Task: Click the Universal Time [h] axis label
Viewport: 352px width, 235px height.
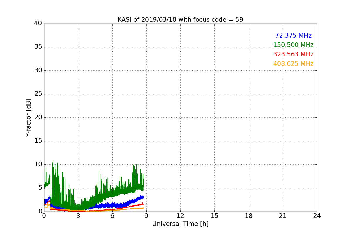Action: (180, 224)
